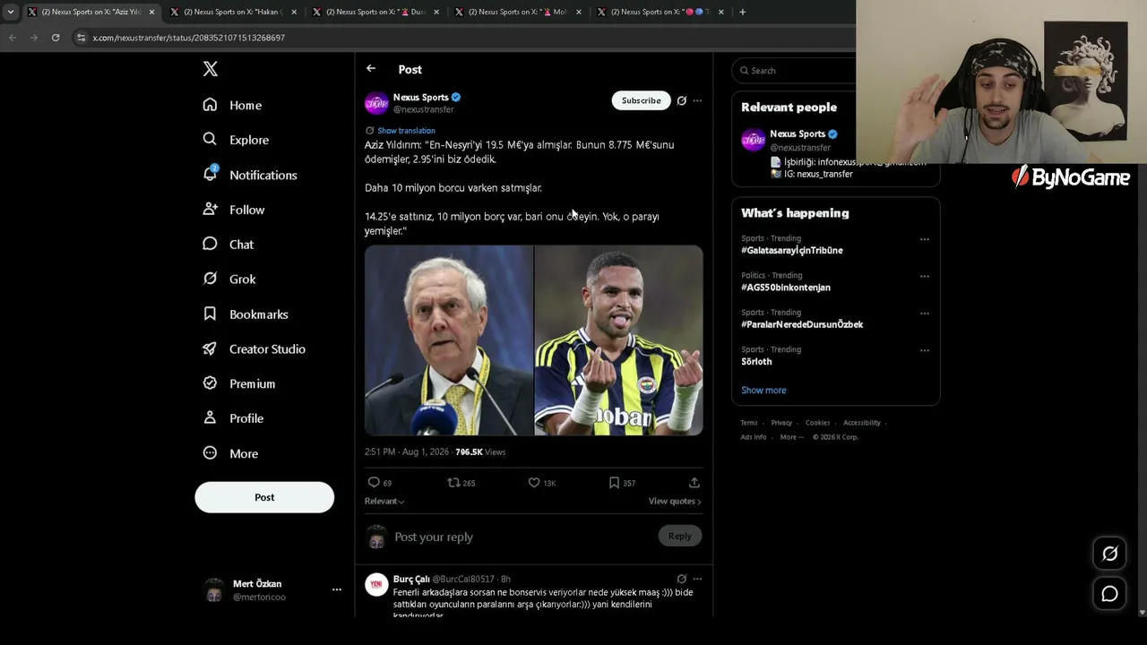The width and height of the screenshot is (1147, 645).
Task: Switch to the Hakan browser tab
Action: click(233, 12)
